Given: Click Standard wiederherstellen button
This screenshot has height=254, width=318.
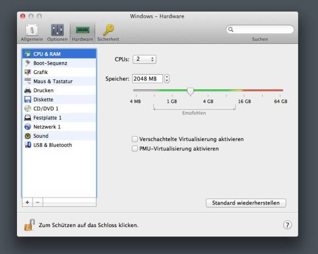Looking at the screenshot, I should [246, 203].
